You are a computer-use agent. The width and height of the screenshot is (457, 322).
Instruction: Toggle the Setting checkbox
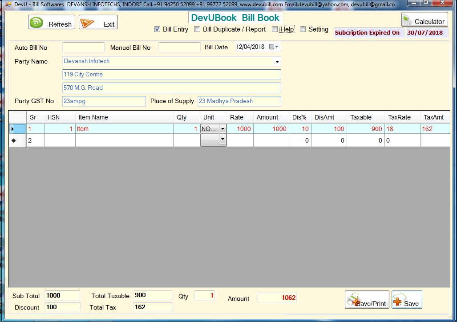[x=303, y=29]
